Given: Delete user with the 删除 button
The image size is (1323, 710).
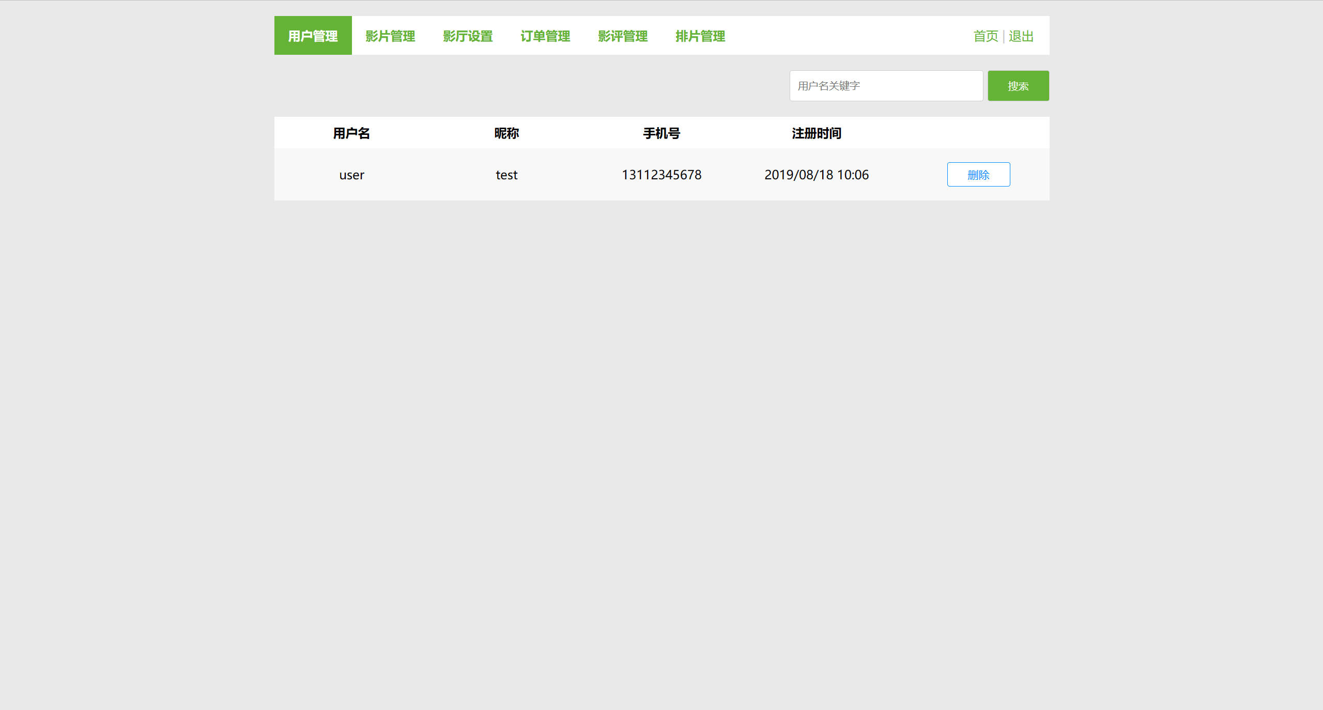Looking at the screenshot, I should point(978,175).
